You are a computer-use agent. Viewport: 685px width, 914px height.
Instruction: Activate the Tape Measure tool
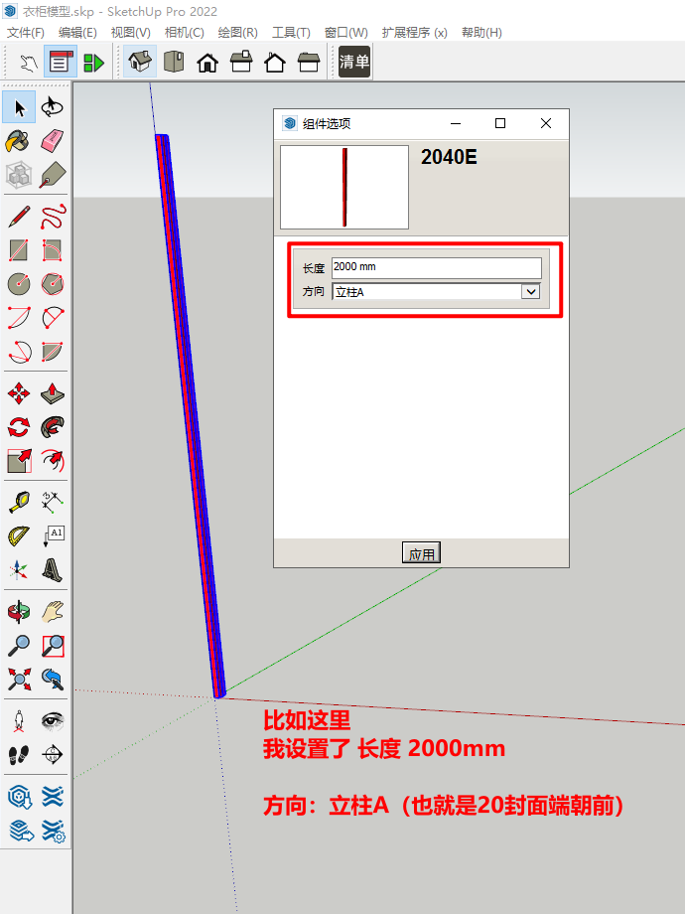click(x=19, y=501)
